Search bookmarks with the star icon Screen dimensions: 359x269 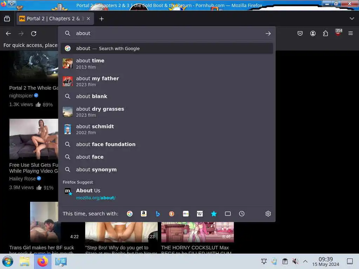(x=214, y=214)
